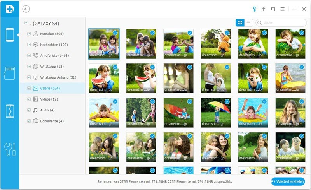The height and width of the screenshot is (190, 311).
Task: Click the WhatsApp logo icon
Action: 35,66
